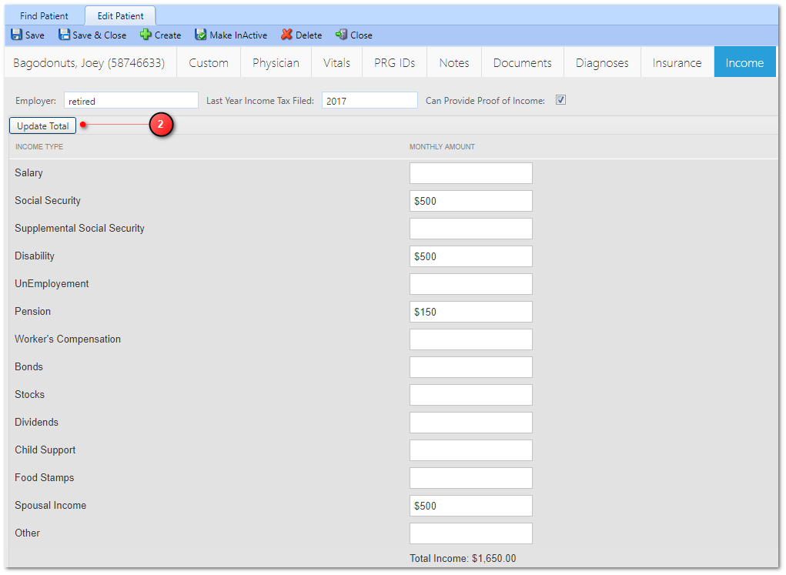Click the Food Stamps amount field
Image resolution: width=786 pixels, height=575 pixels.
click(x=470, y=478)
